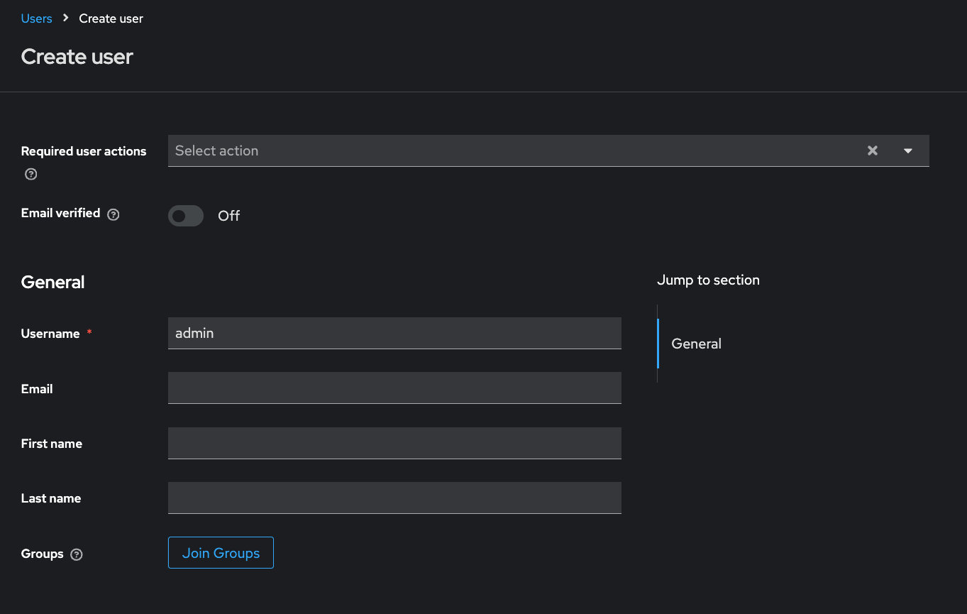Screen dimensions: 967x614
Task: Go back to Users via the breadcrumb
Action: [36, 18]
